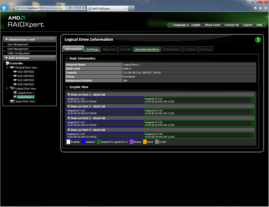The image size is (269, 207).
Task: Click the Logical Drive 1 icon
Action: (15, 93)
